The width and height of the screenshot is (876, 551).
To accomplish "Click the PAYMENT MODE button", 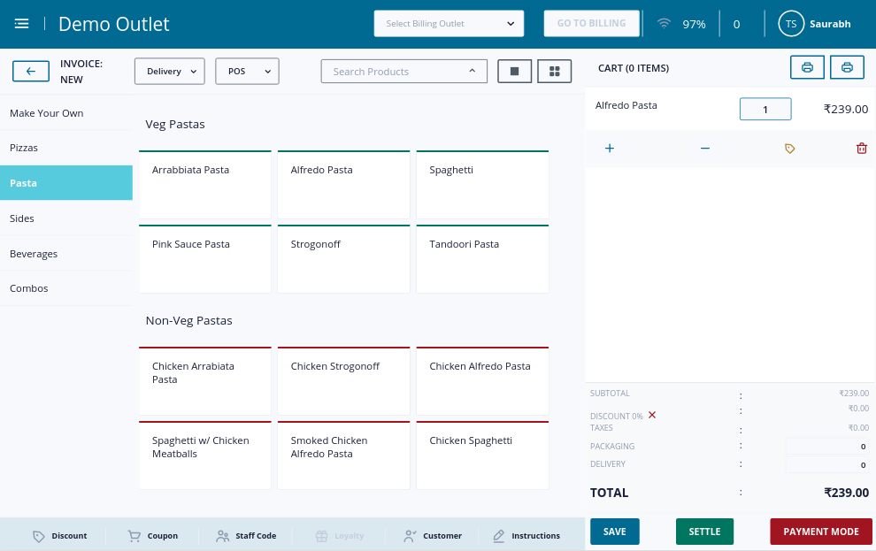I will point(820,532).
